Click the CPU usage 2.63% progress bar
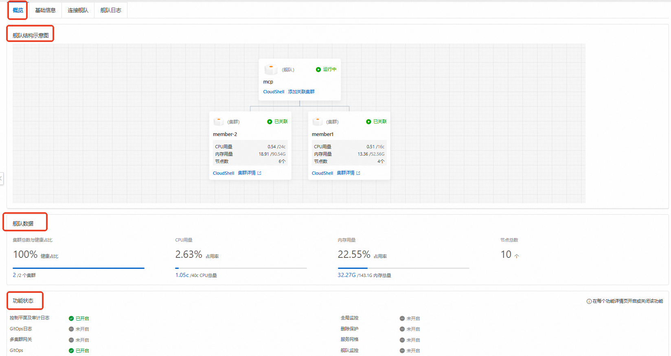 (x=241, y=268)
